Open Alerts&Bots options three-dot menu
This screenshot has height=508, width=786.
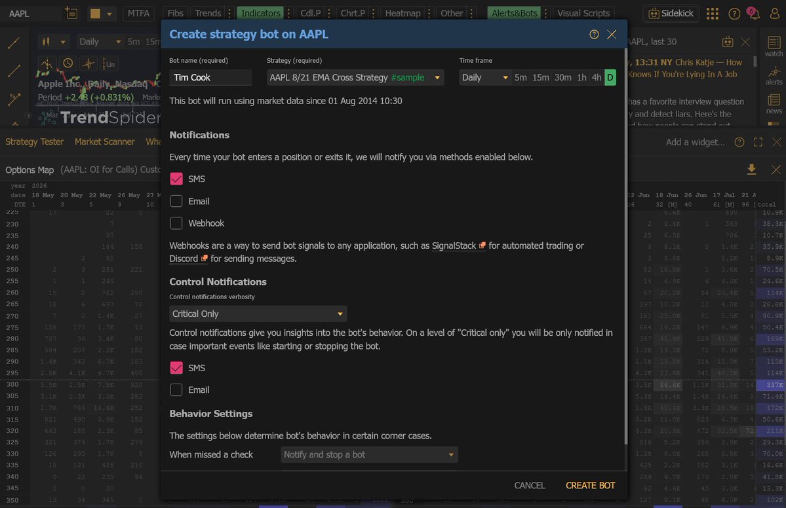point(546,14)
